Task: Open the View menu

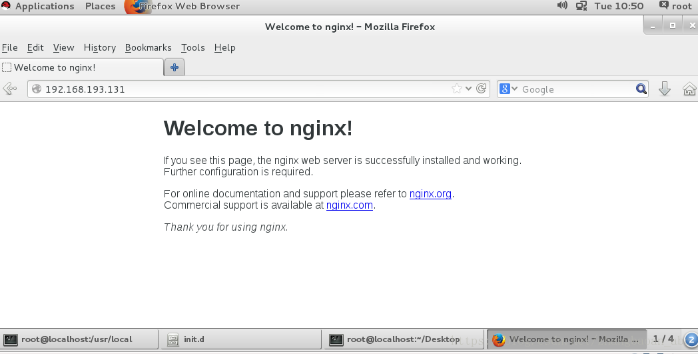Action: click(x=64, y=47)
